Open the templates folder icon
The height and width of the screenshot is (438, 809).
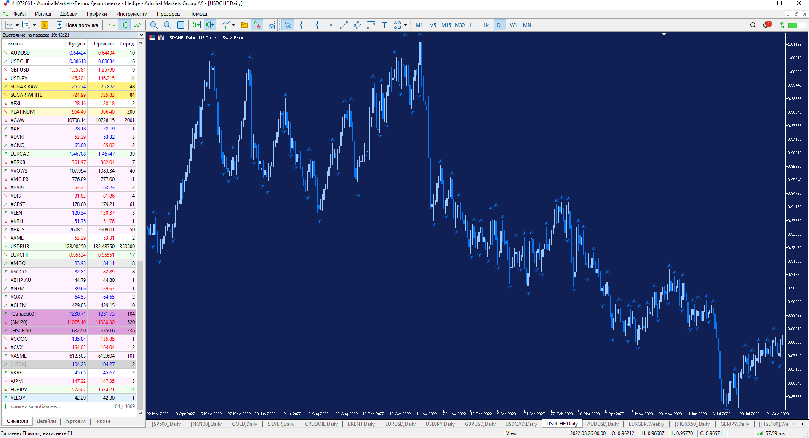pyautogui.click(x=243, y=25)
